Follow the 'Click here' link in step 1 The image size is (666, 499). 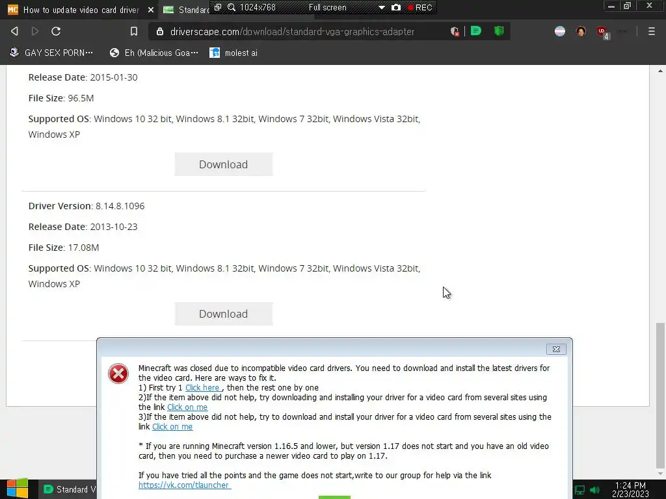tap(202, 387)
